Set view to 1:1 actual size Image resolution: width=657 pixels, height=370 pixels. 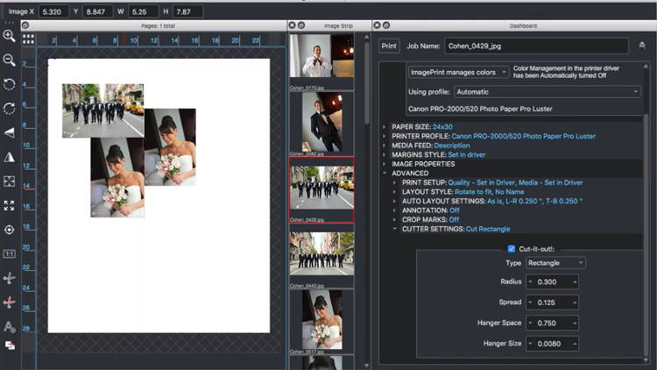coord(10,253)
